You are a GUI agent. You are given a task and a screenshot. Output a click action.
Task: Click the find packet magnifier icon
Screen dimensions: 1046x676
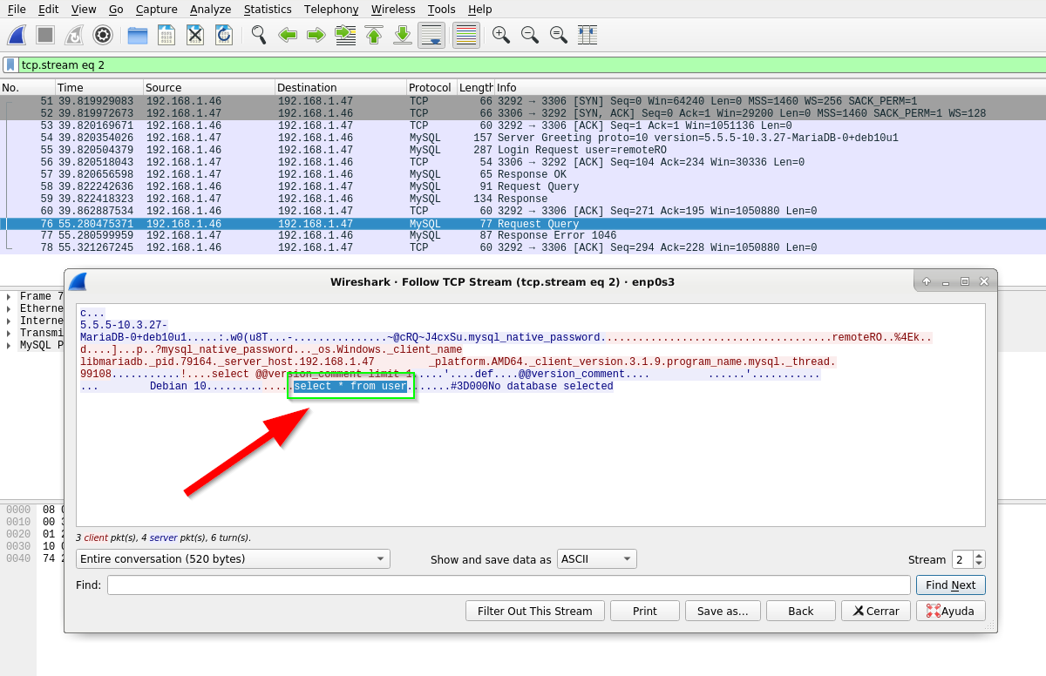[259, 35]
